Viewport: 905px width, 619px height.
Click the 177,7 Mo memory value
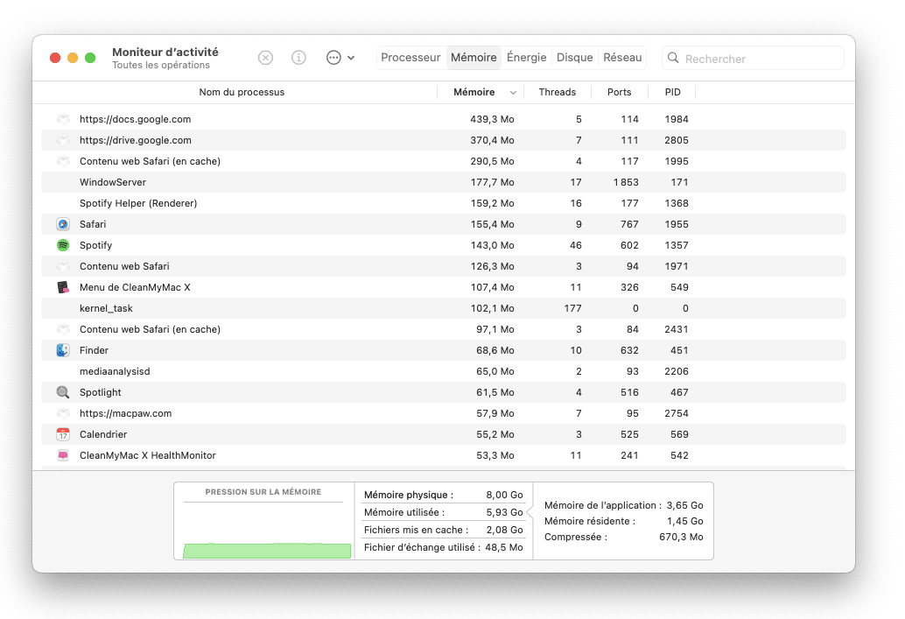point(492,182)
